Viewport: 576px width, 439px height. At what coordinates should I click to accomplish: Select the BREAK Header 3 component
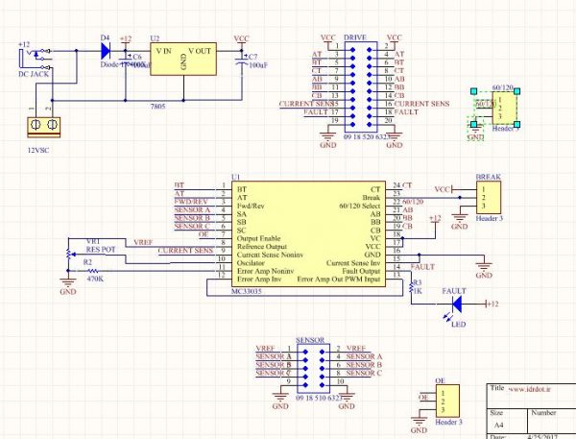(489, 198)
